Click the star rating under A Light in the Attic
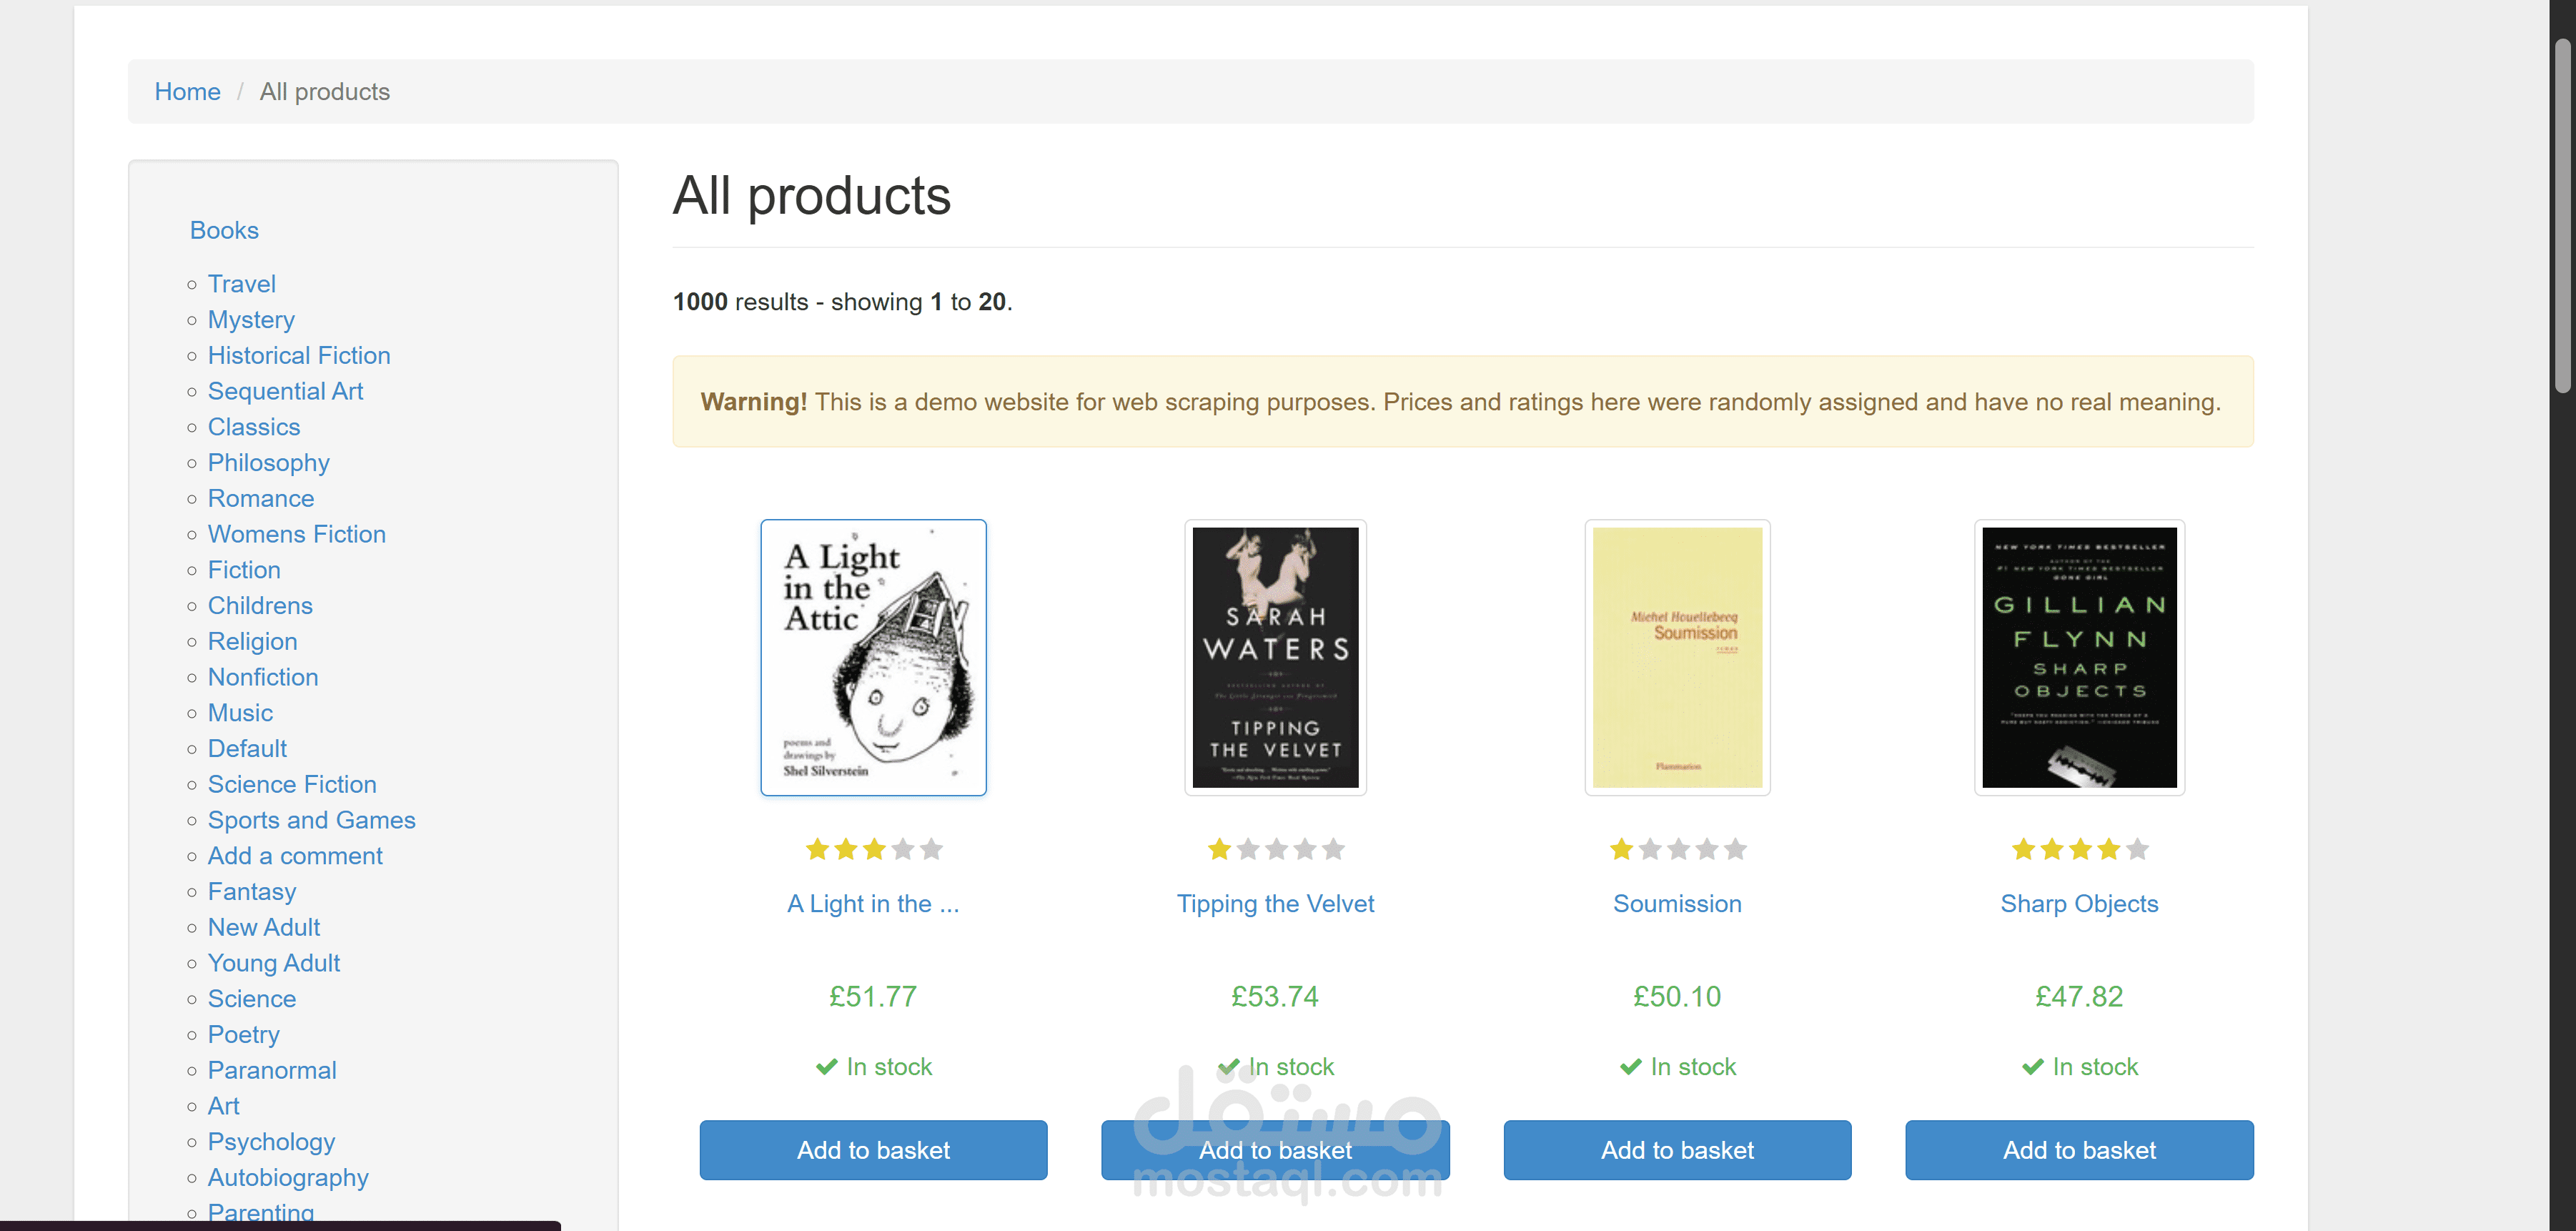The height and width of the screenshot is (1231, 2576). click(873, 849)
